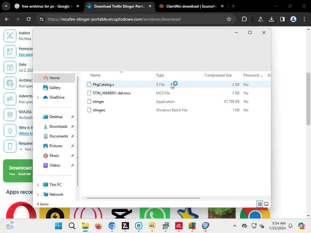
Task: Unpin Documents using its pin icon
Action: [x=72, y=136]
